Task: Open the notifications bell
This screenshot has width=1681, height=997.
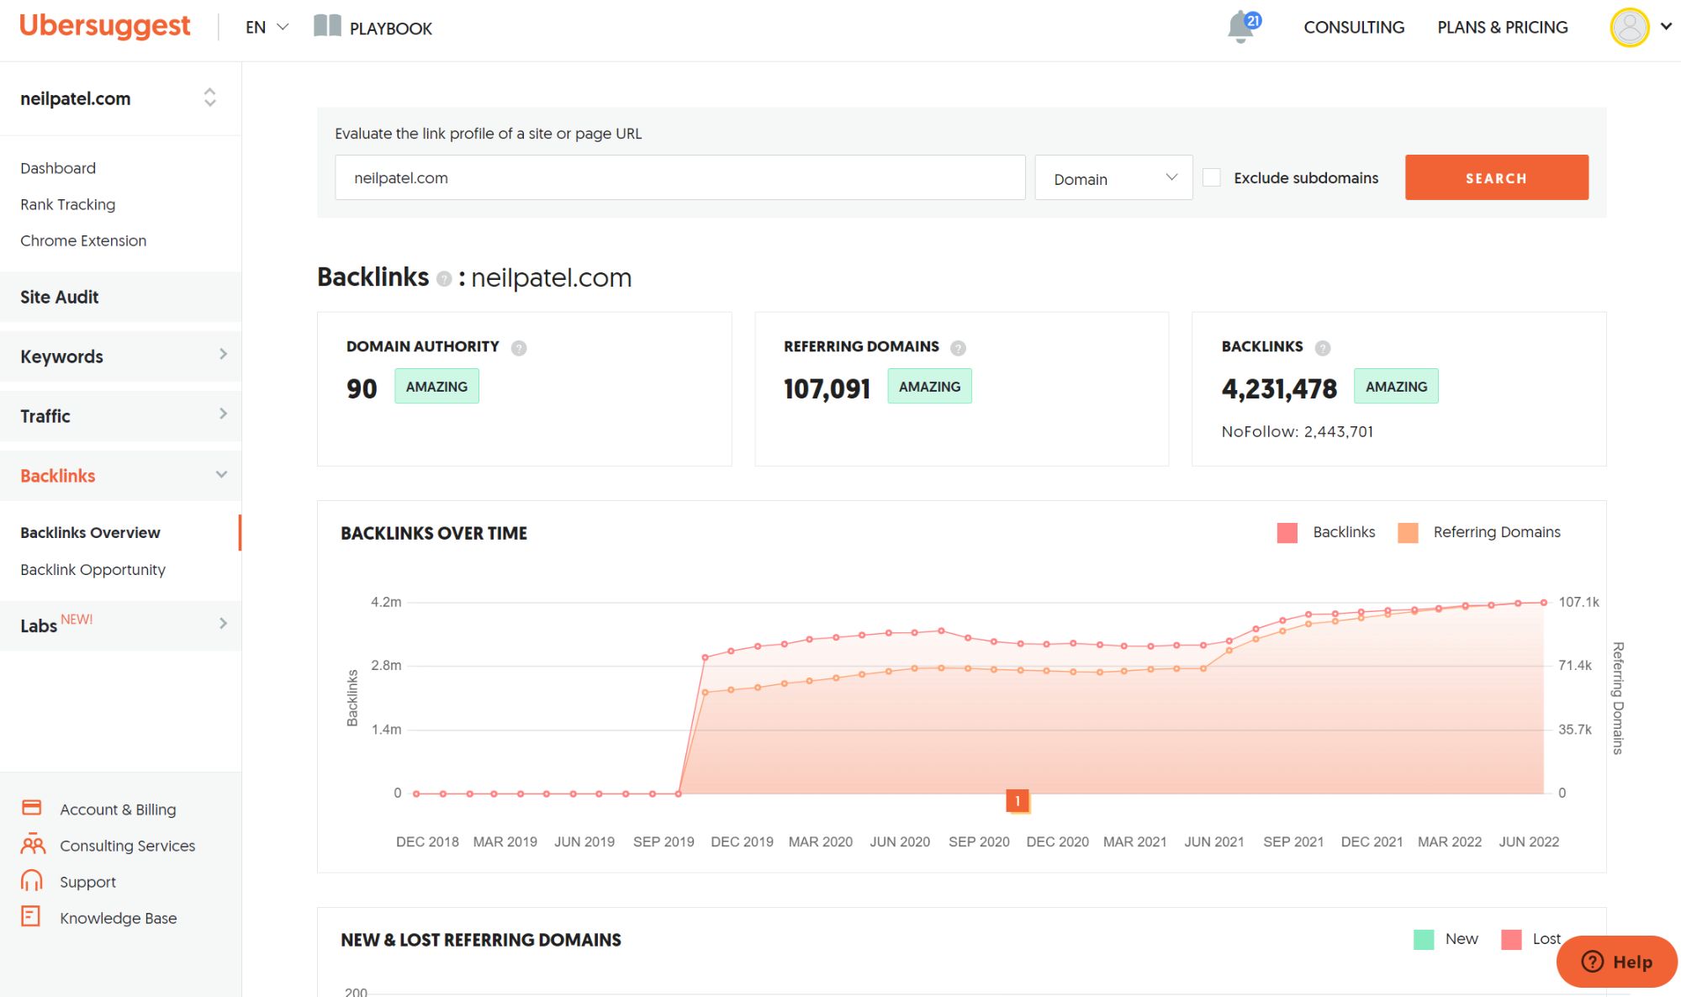Action: point(1239,27)
